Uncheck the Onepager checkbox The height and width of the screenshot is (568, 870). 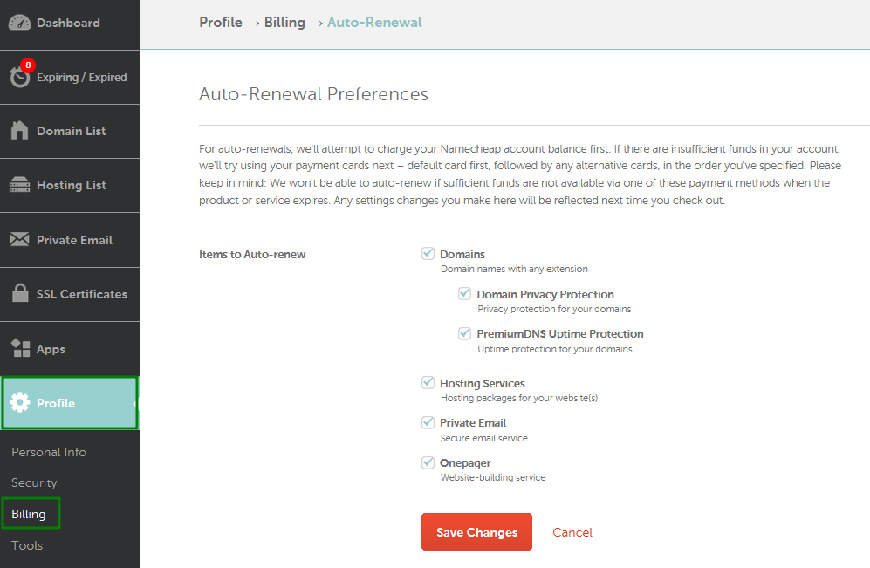click(x=428, y=462)
